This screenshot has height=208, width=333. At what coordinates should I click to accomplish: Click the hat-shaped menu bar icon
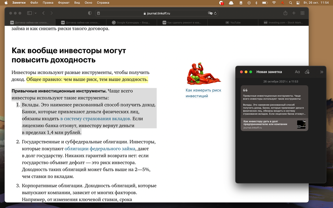tap(231, 3)
